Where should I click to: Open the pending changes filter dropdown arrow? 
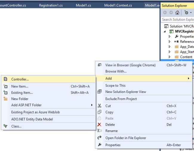[x=191, y=13]
